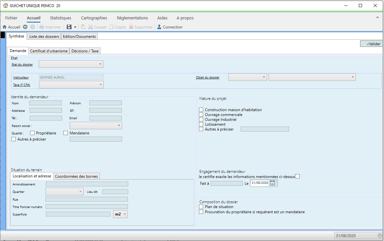Check Construction maison d'habitation
Image resolution: width=384 pixels, height=241 pixels.
(201, 110)
